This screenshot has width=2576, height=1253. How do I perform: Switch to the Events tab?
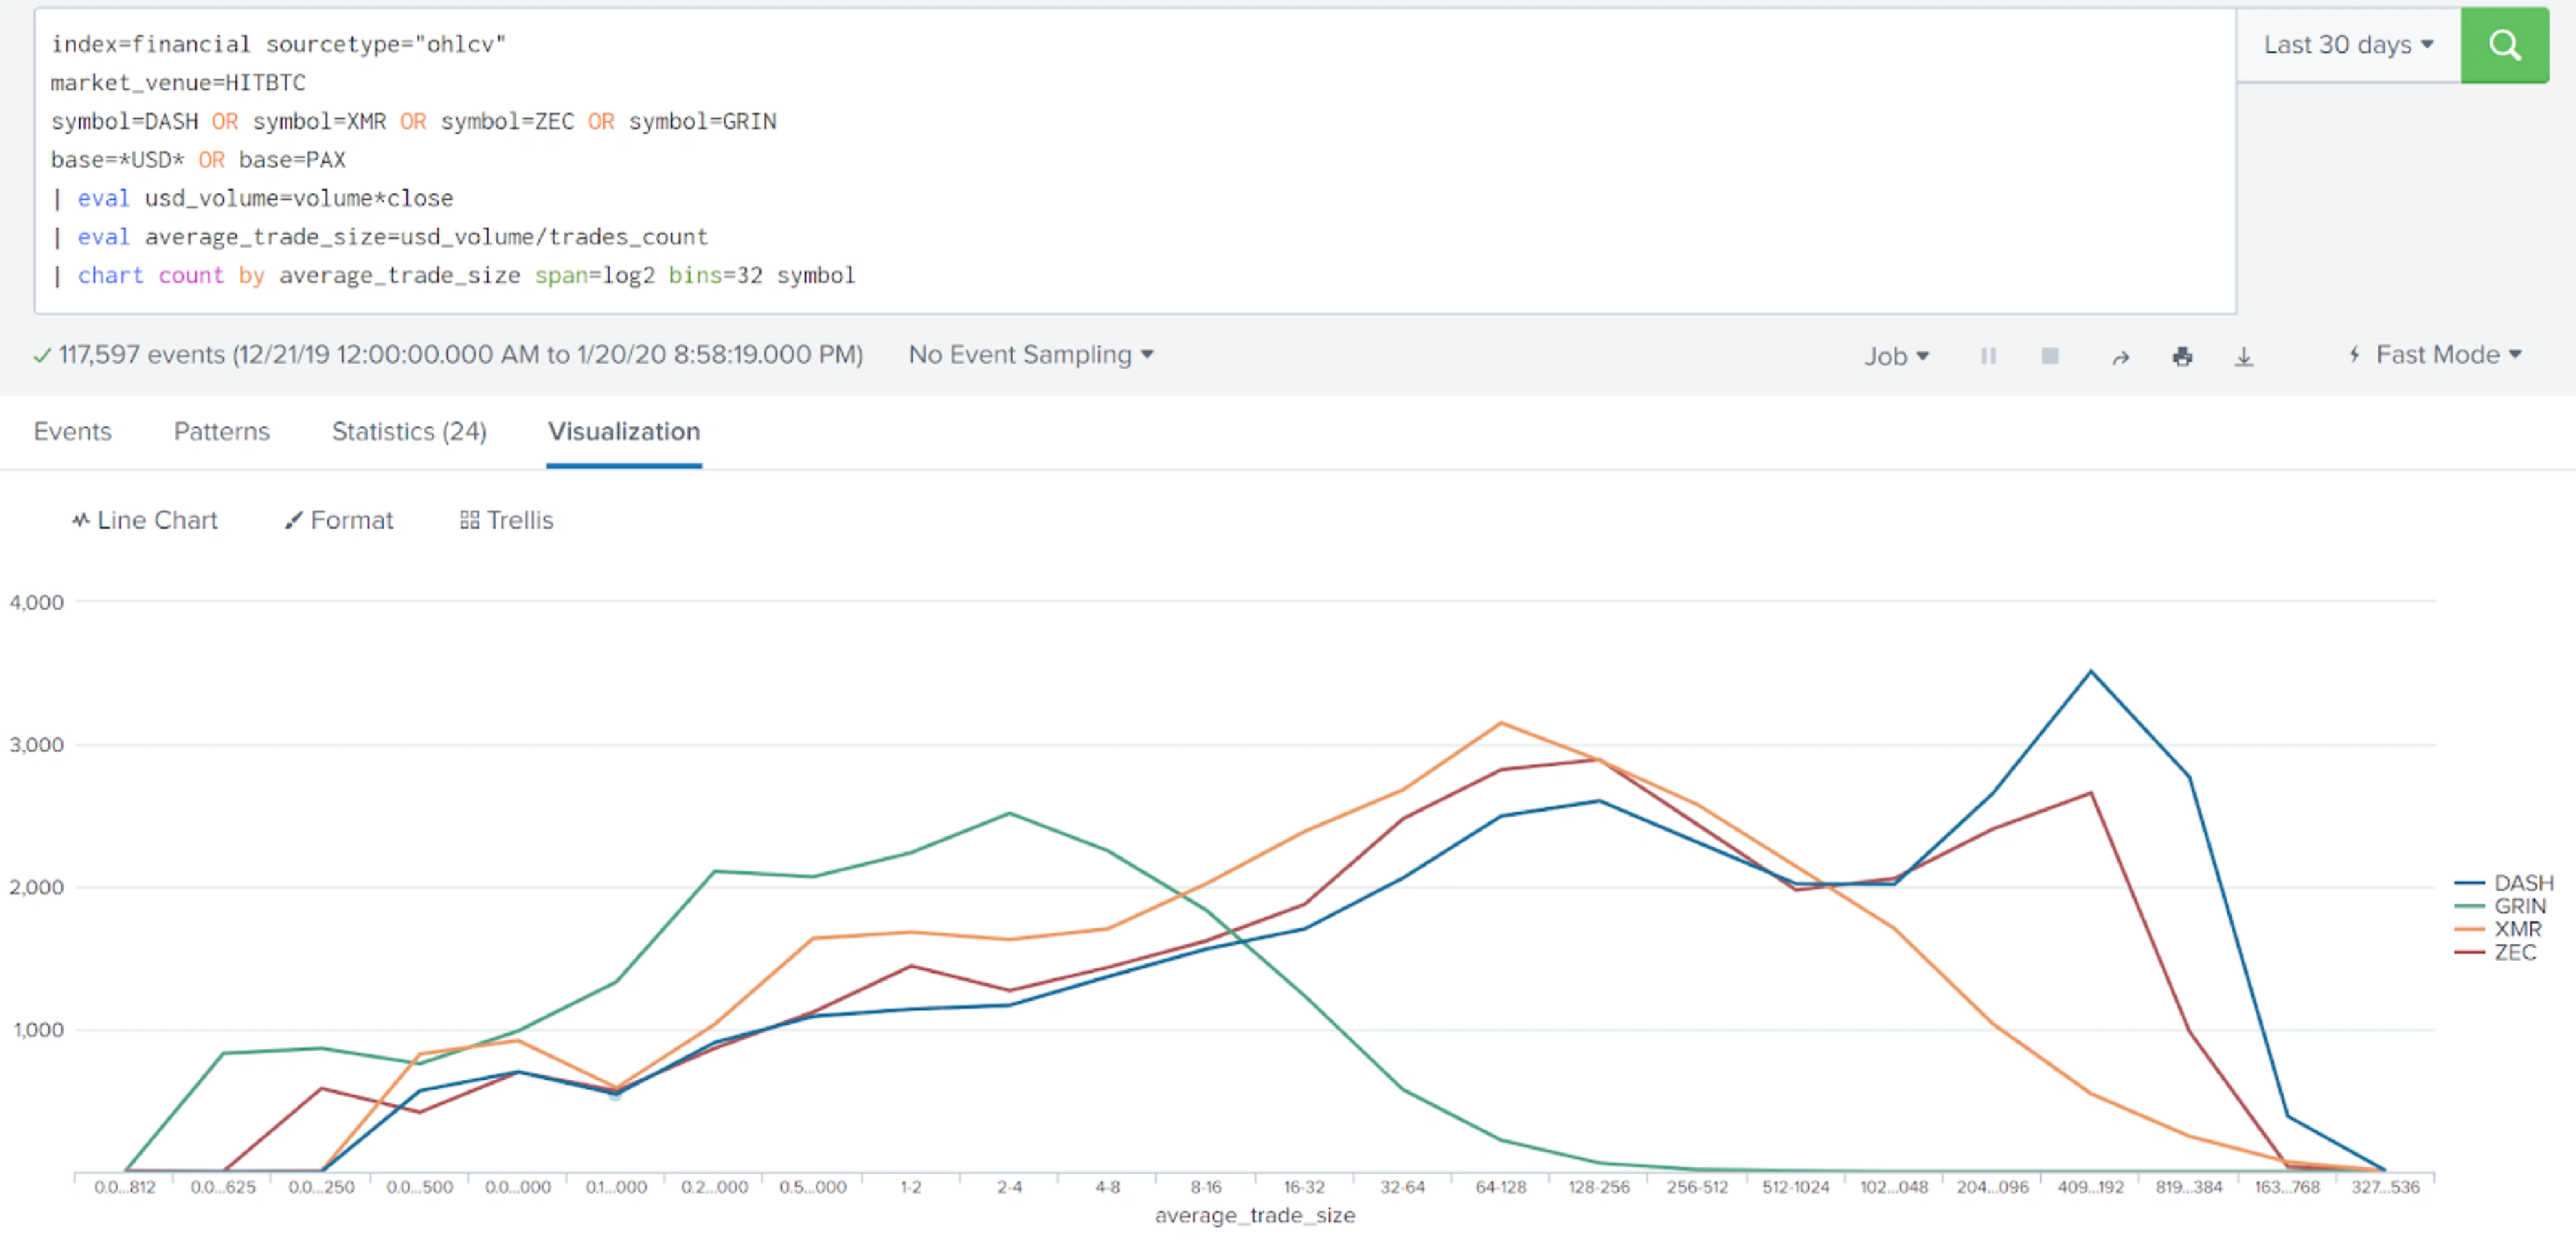[x=73, y=431]
